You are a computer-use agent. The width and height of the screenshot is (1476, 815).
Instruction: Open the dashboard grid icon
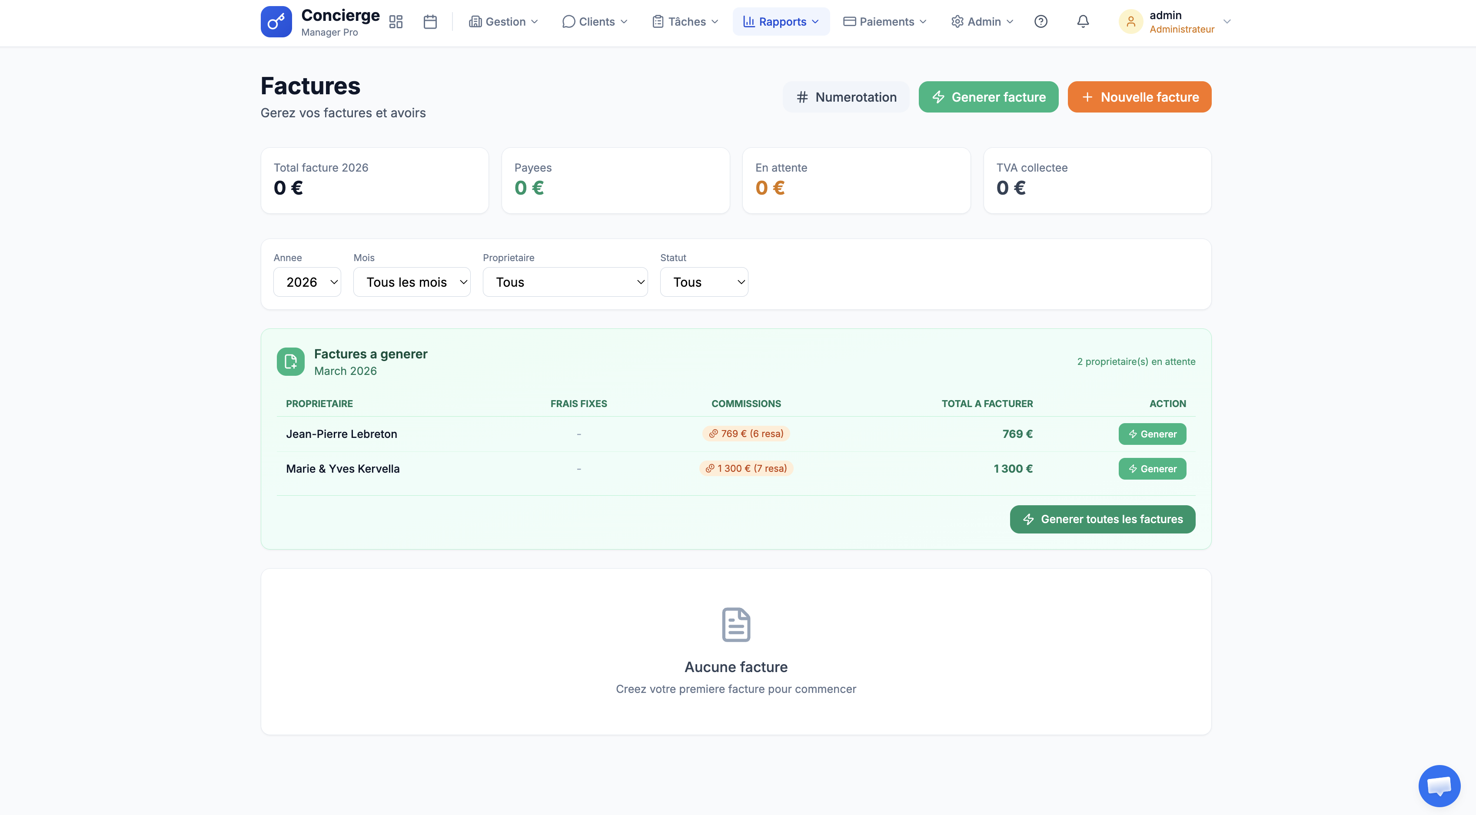[x=396, y=22]
